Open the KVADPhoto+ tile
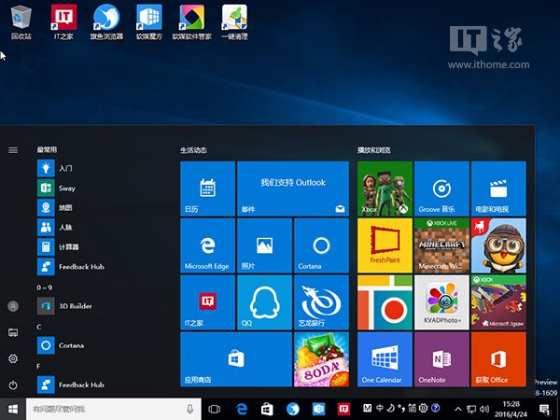The width and height of the screenshot is (560, 420). pyautogui.click(x=441, y=302)
